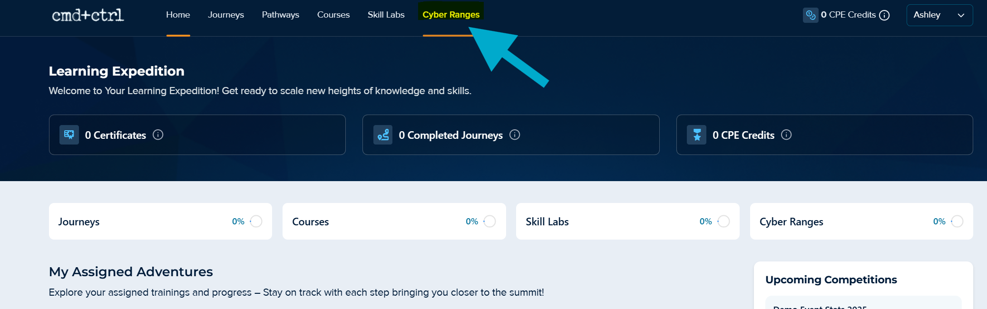The width and height of the screenshot is (987, 309).
Task: Open the Courses navigation item
Action: [x=333, y=15]
